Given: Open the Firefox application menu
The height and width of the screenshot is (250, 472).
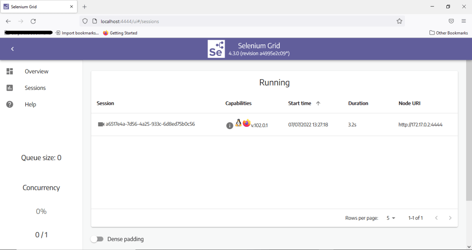Looking at the screenshot, I should coord(463,21).
